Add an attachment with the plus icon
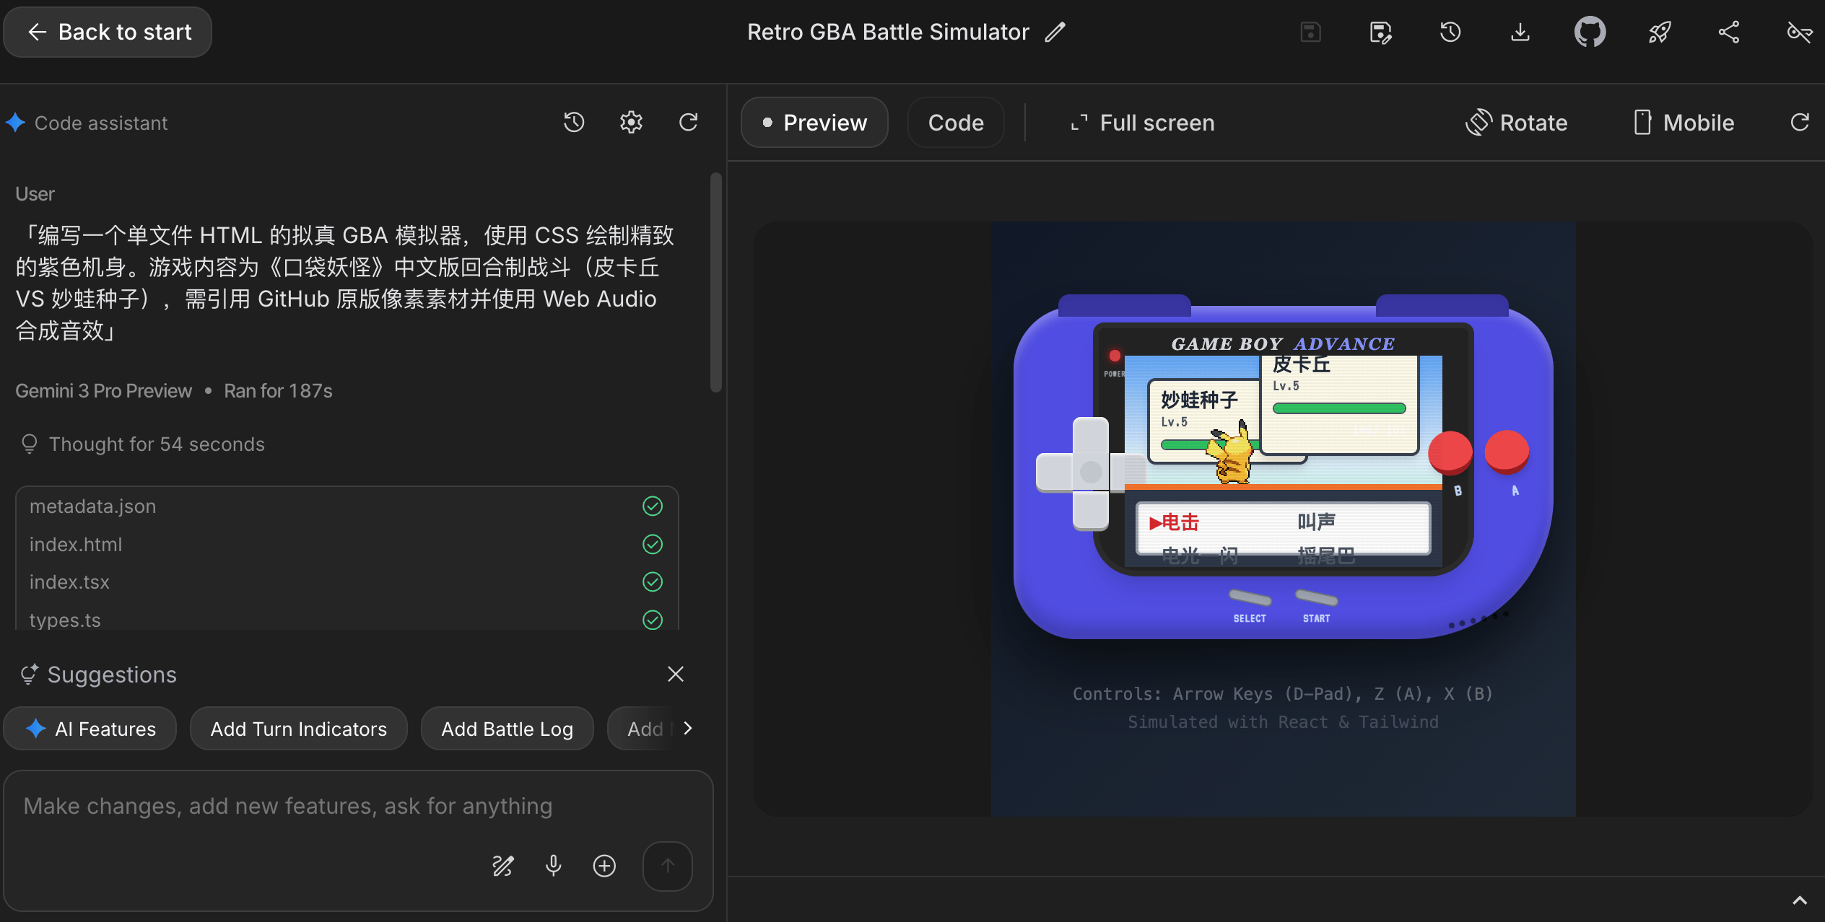1825x922 pixels. [604, 866]
